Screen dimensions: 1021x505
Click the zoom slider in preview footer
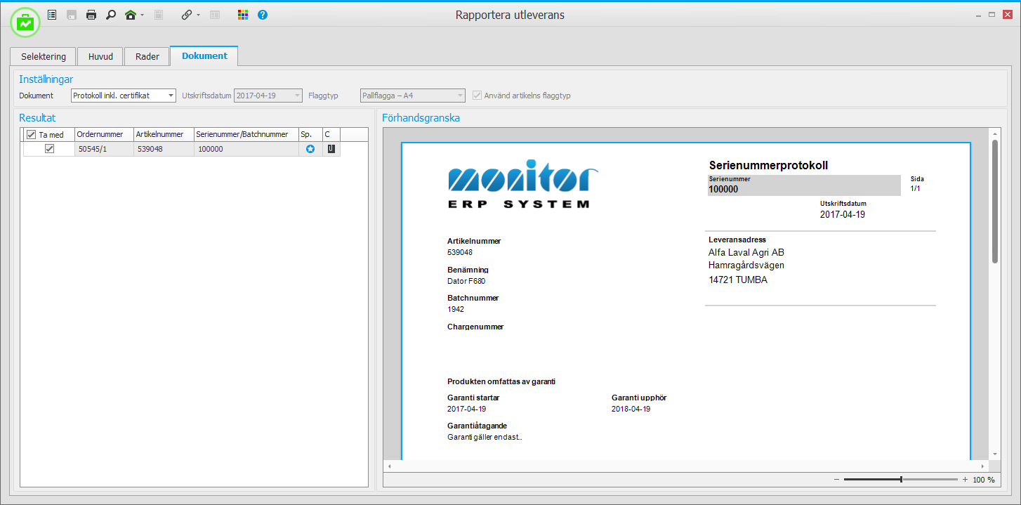coord(901,480)
